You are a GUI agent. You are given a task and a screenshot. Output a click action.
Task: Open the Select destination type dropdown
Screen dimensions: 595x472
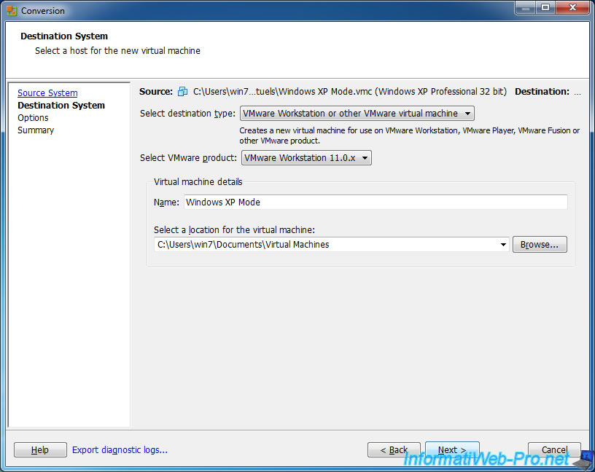tap(357, 114)
